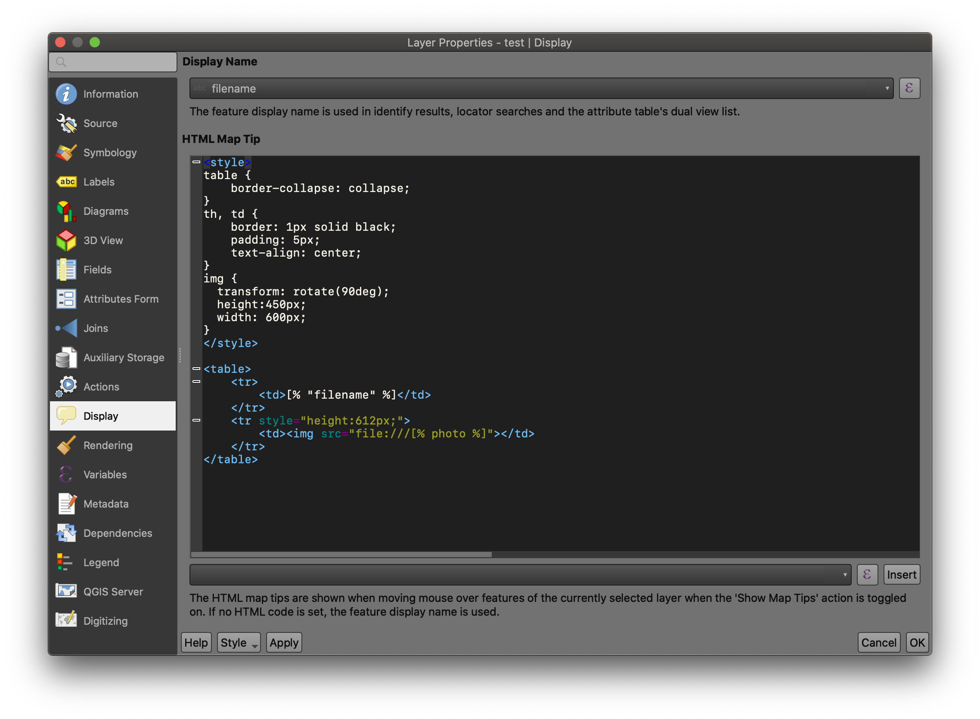Fold the tr style height row

point(196,421)
